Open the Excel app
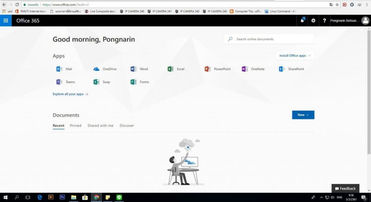Image resolution: width=371 pixels, height=202 pixels. pos(170,69)
